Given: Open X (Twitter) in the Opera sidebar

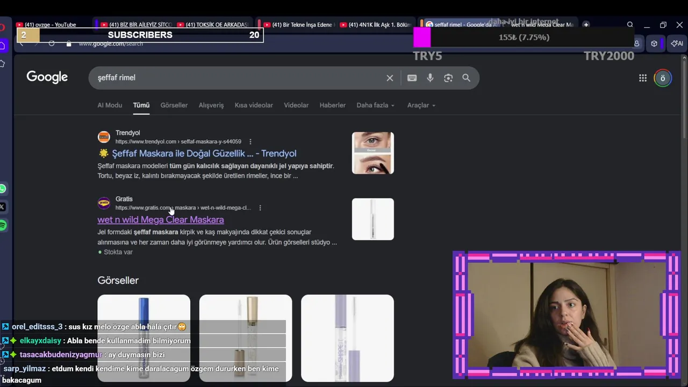Looking at the screenshot, I should coord(3,207).
